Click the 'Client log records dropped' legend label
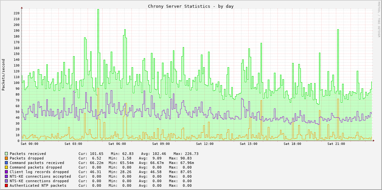This screenshot has width=382, height=190. [x=39, y=172]
